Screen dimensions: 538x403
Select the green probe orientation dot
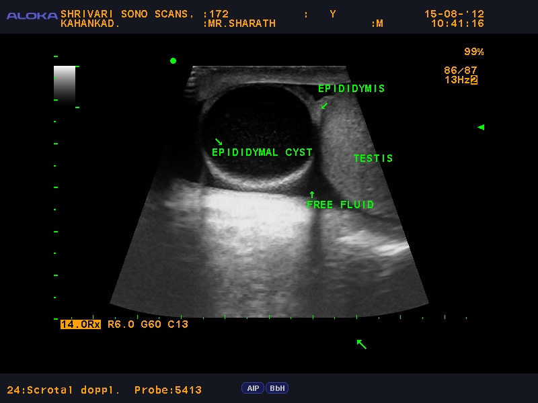click(x=173, y=60)
